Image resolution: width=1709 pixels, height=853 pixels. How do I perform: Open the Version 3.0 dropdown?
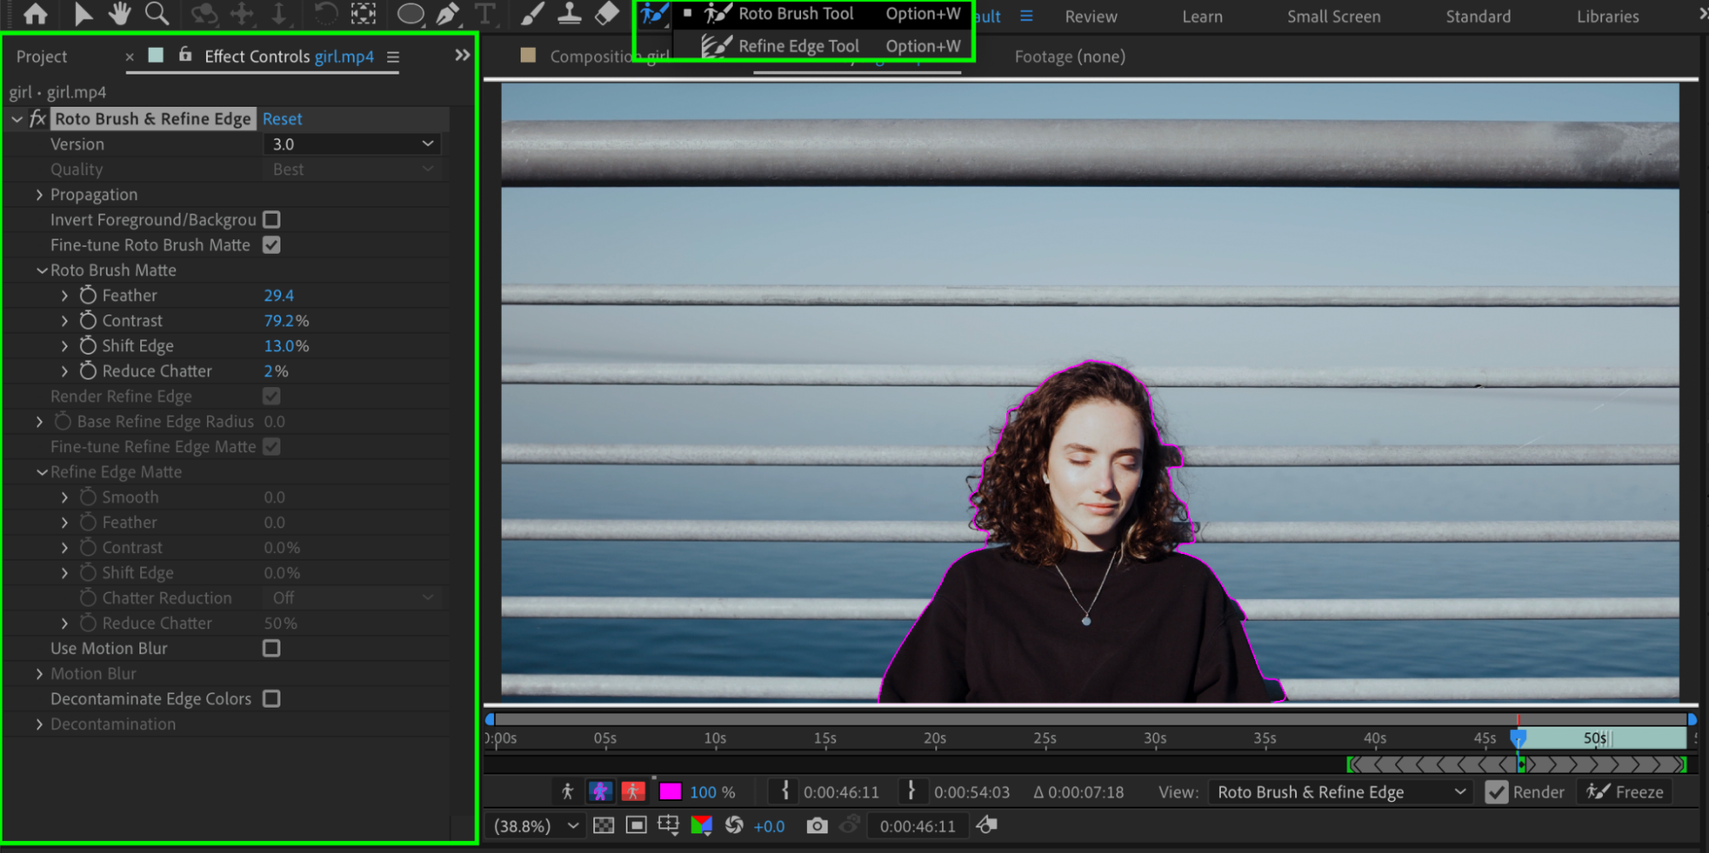pos(352,144)
